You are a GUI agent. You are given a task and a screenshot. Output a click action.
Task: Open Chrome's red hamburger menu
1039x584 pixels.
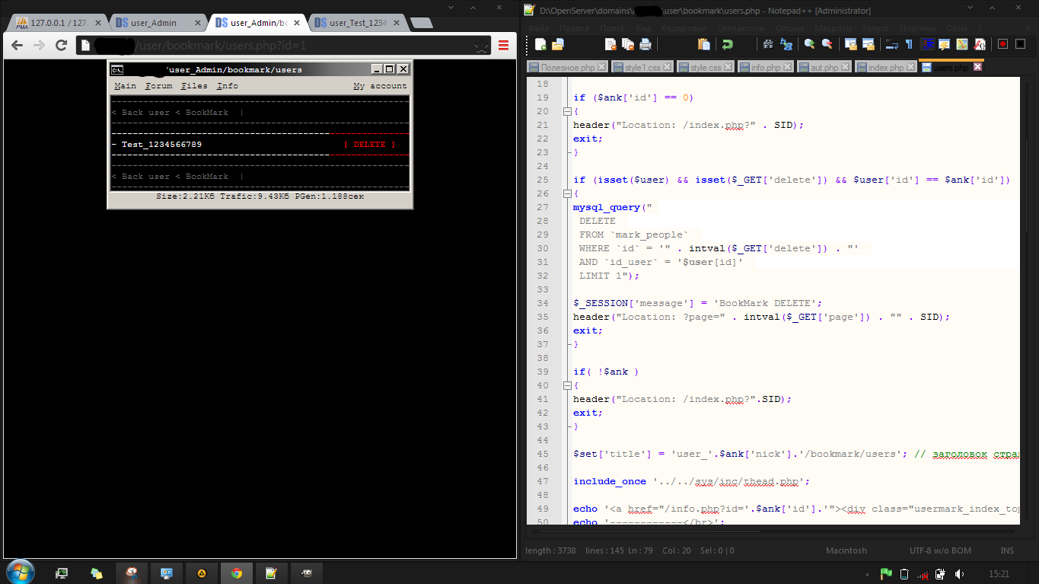click(x=503, y=46)
